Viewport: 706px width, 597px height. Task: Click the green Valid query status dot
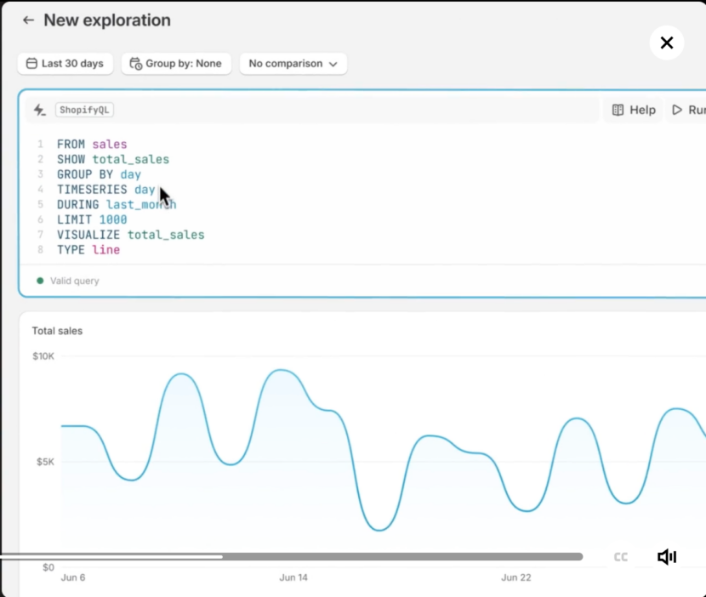pyautogui.click(x=39, y=280)
